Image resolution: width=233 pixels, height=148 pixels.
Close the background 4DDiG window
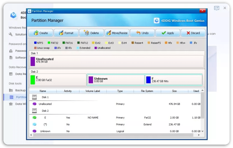click(225, 8)
